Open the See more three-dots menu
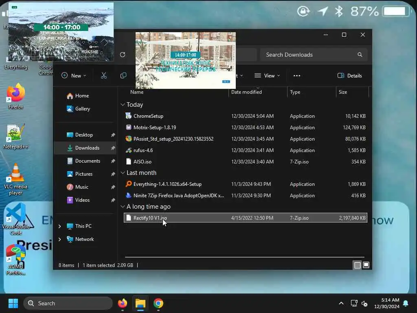Screen dimensions: 417x313 pos(296,76)
